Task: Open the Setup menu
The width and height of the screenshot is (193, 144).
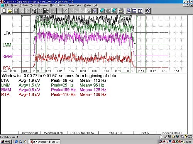Action: [14, 5]
